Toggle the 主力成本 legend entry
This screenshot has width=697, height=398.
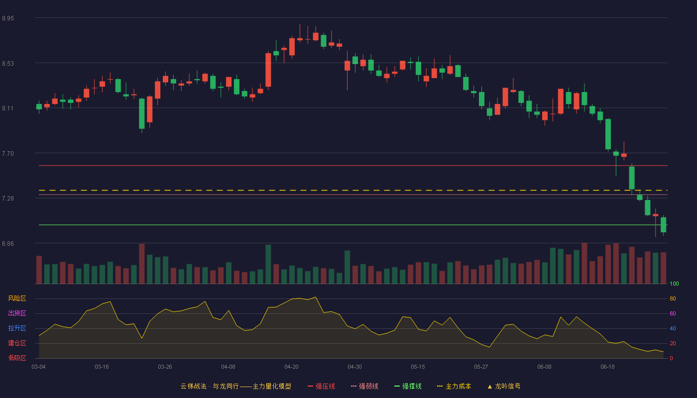454,386
